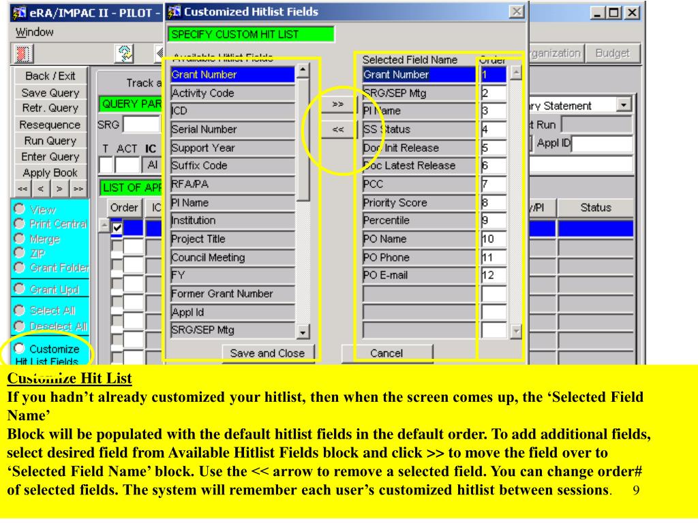The height and width of the screenshot is (523, 698).
Task: Click Back / Exit button
Action: click(50, 76)
